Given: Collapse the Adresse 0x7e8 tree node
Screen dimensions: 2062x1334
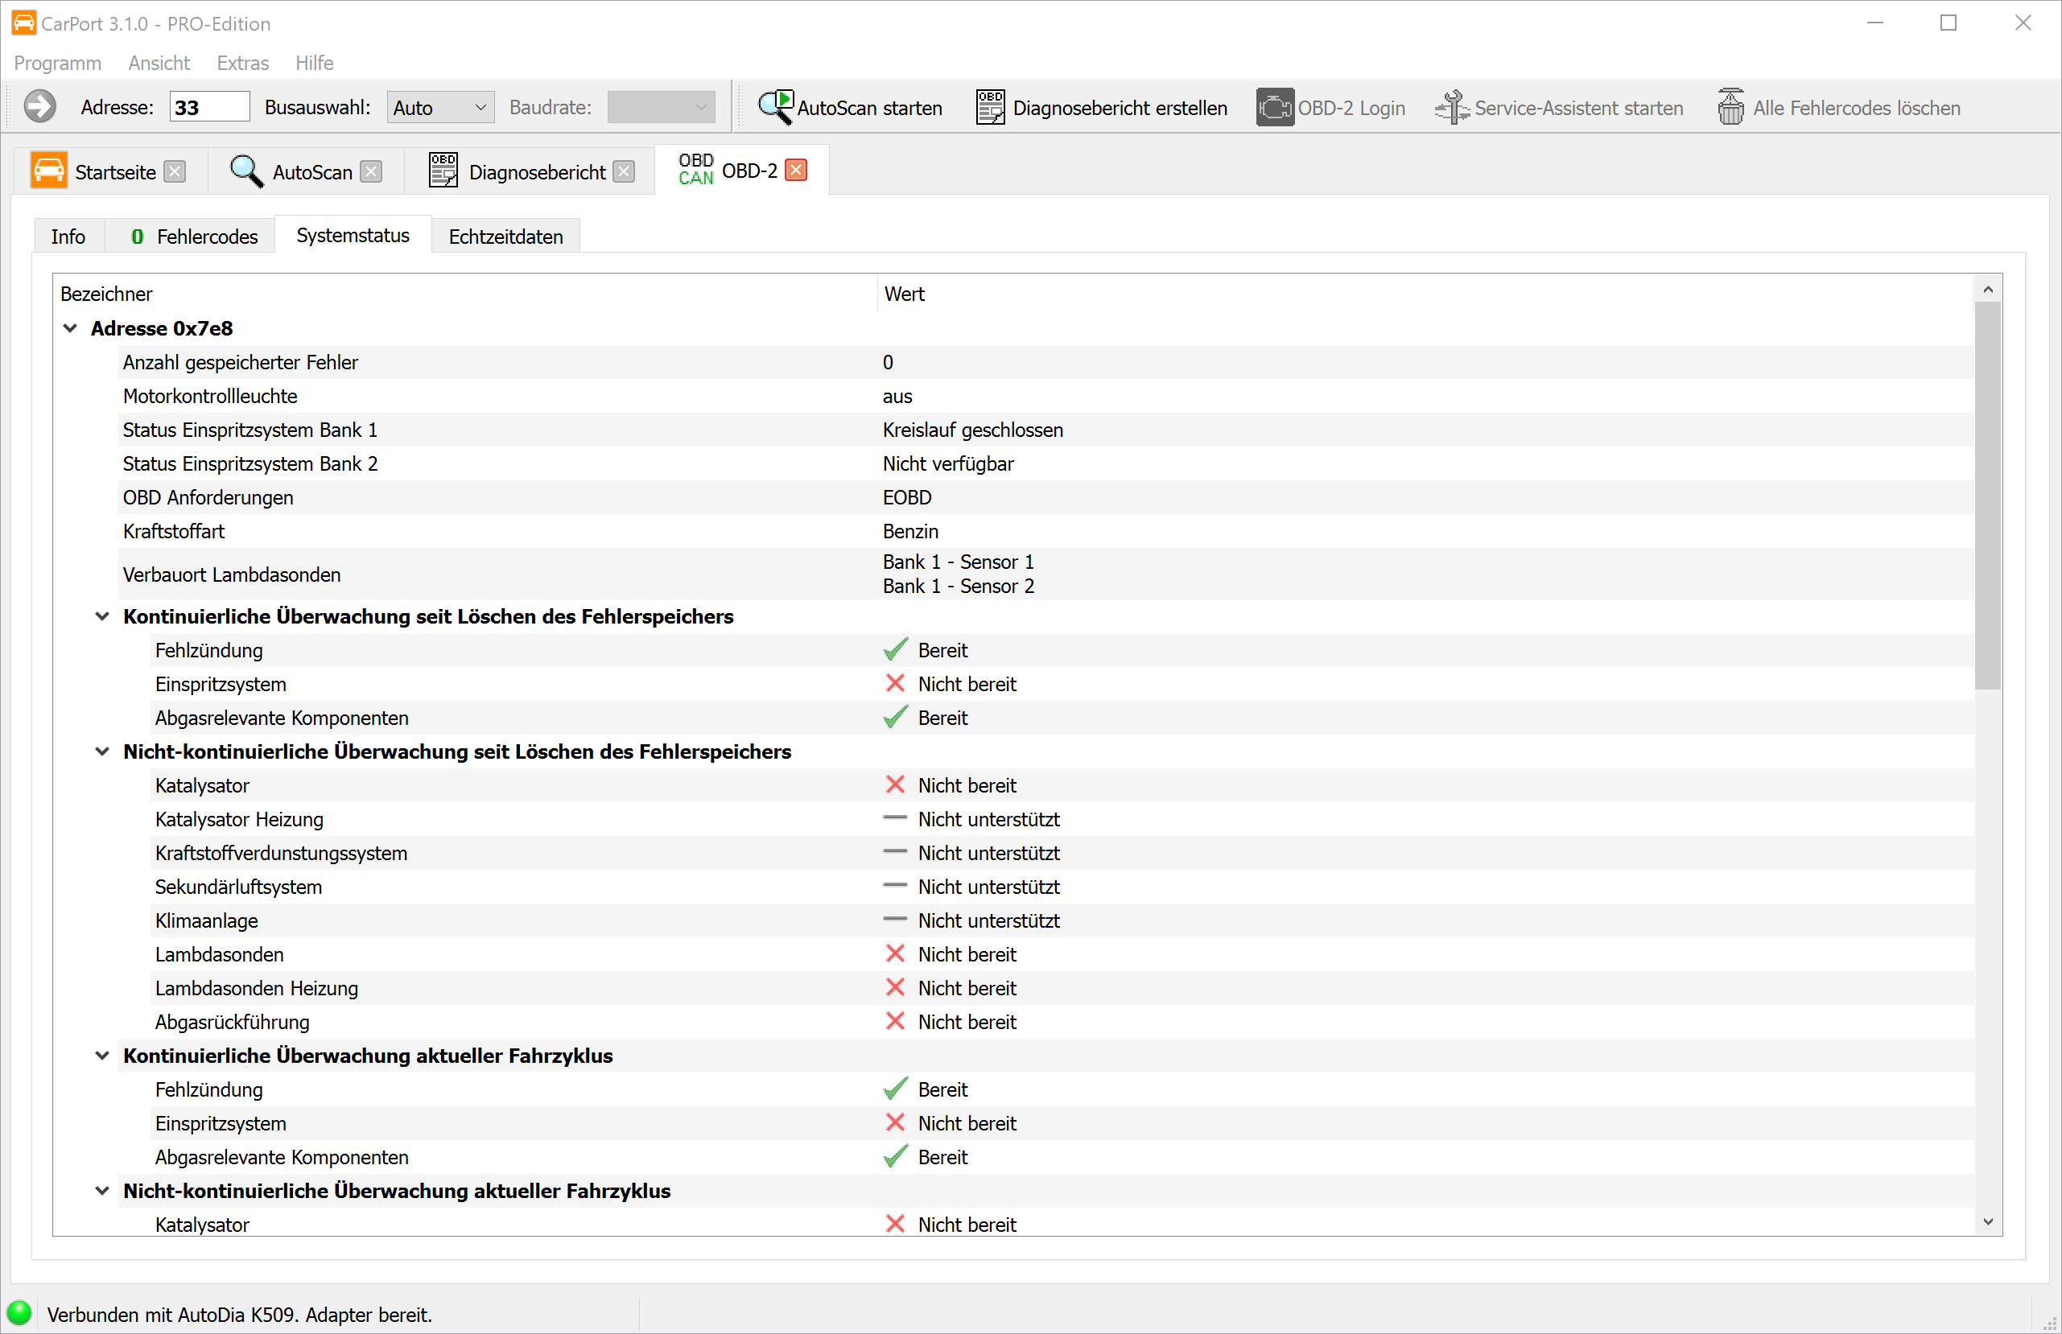Looking at the screenshot, I should 71,328.
